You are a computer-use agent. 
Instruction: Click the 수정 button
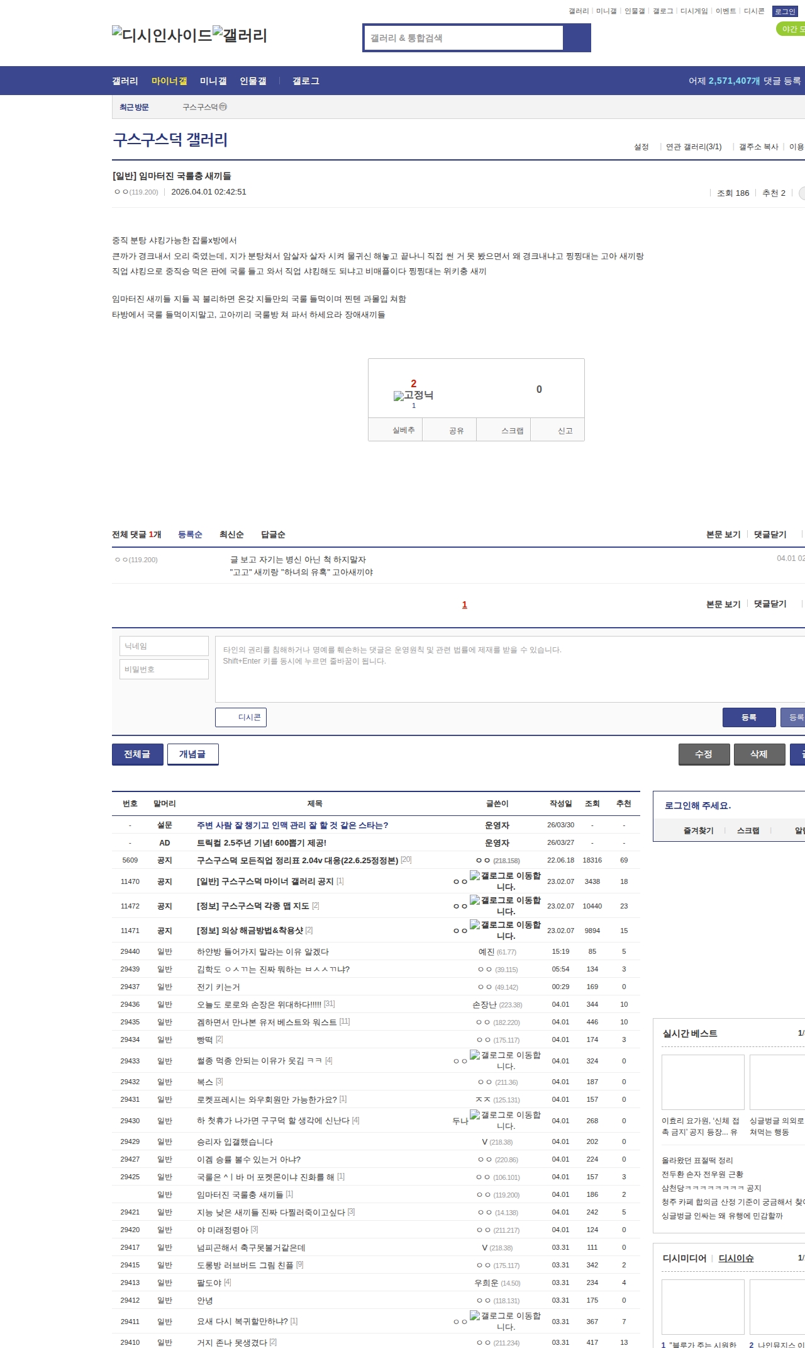tap(704, 754)
